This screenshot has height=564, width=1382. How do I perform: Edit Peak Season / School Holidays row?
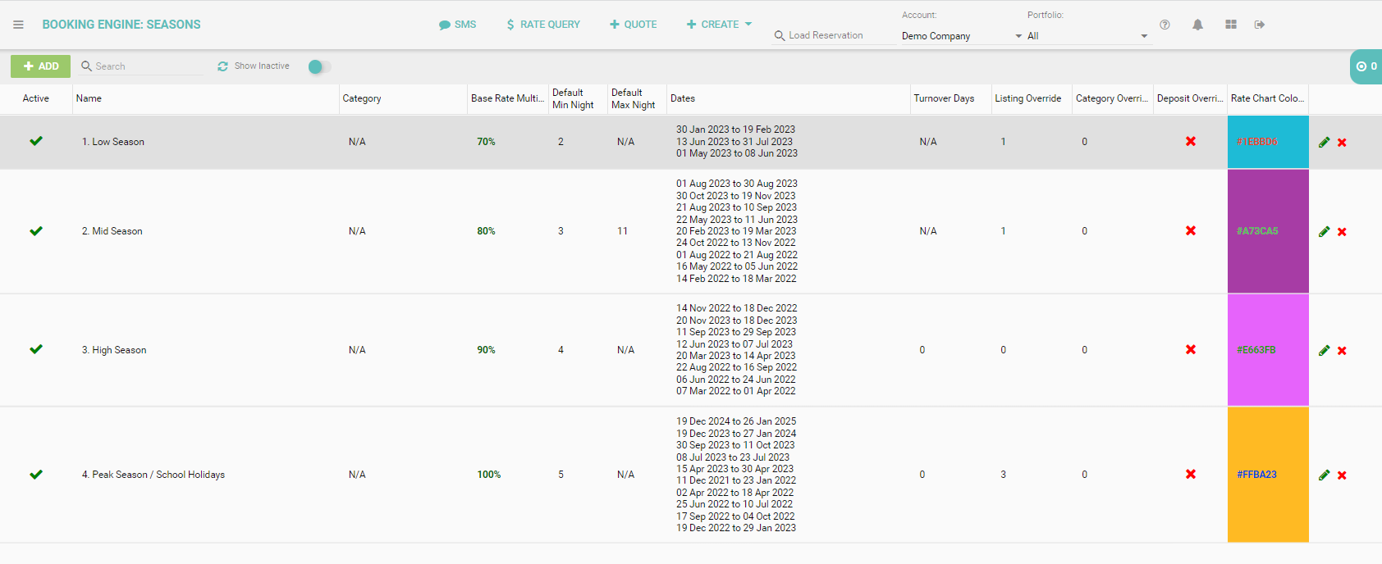(x=1324, y=475)
